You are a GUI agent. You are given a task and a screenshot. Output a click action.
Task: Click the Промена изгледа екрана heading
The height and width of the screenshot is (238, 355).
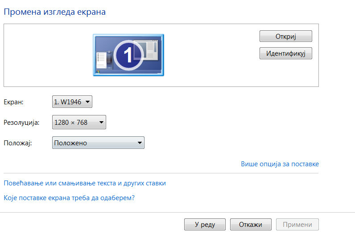(x=54, y=12)
